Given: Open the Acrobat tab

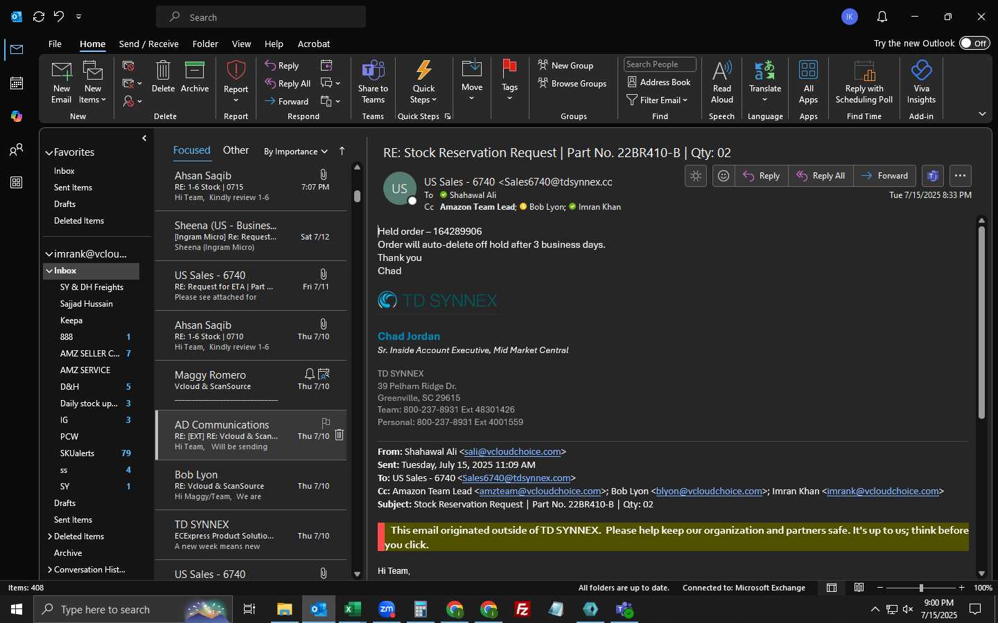Looking at the screenshot, I should point(314,44).
